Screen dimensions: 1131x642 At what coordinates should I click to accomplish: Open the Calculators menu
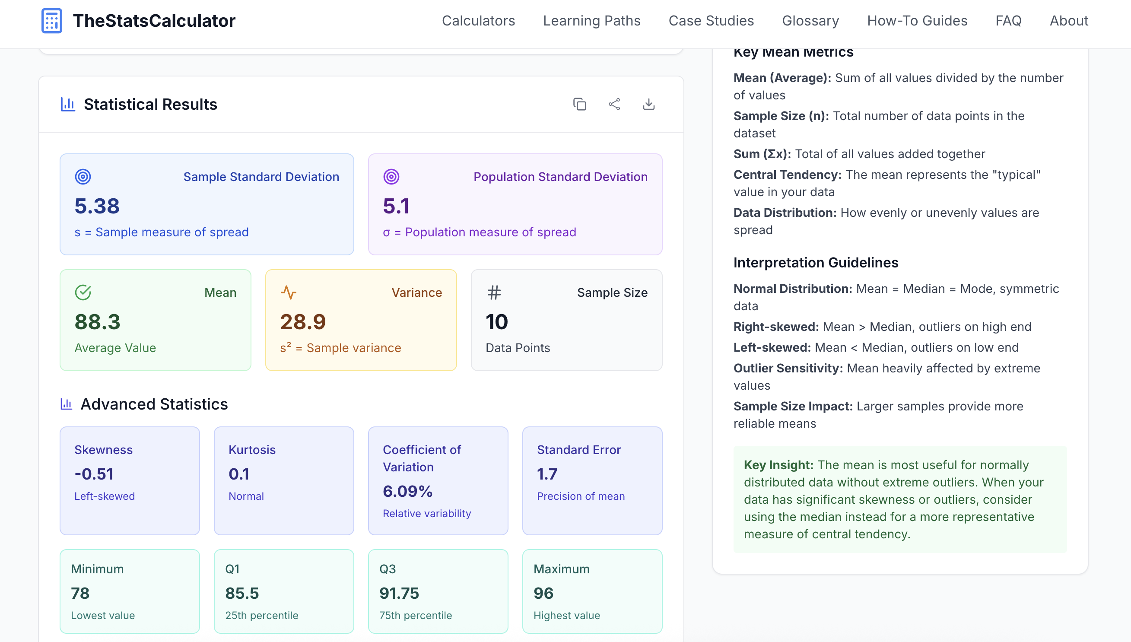click(x=478, y=21)
